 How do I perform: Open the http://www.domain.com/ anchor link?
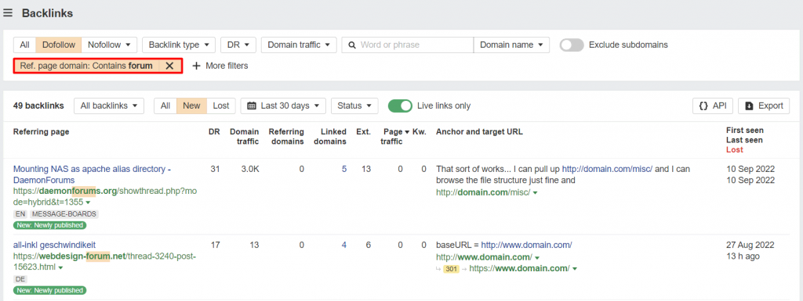pyautogui.click(x=526, y=245)
